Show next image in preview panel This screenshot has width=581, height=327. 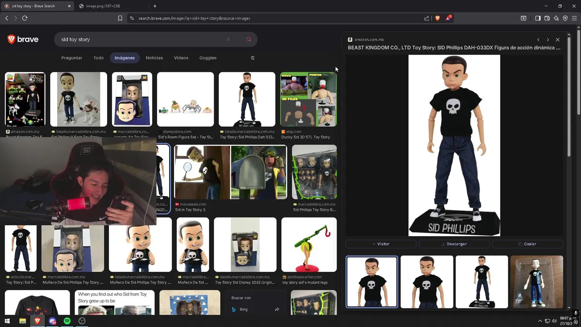[x=548, y=40]
